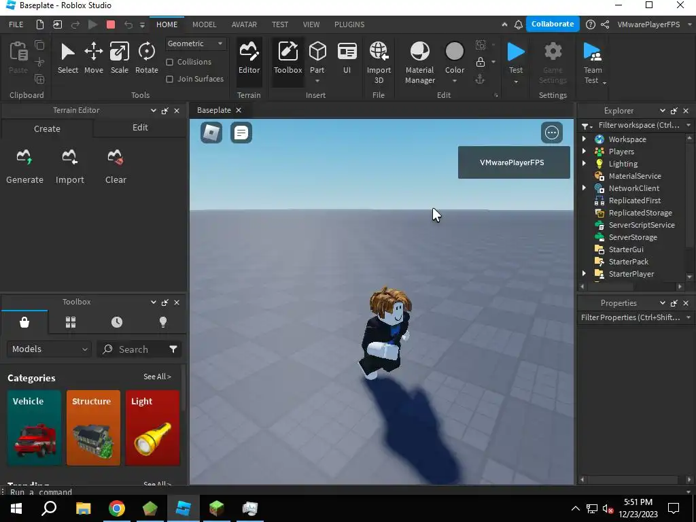
Task: Open the Models category dropdown
Action: coord(49,349)
